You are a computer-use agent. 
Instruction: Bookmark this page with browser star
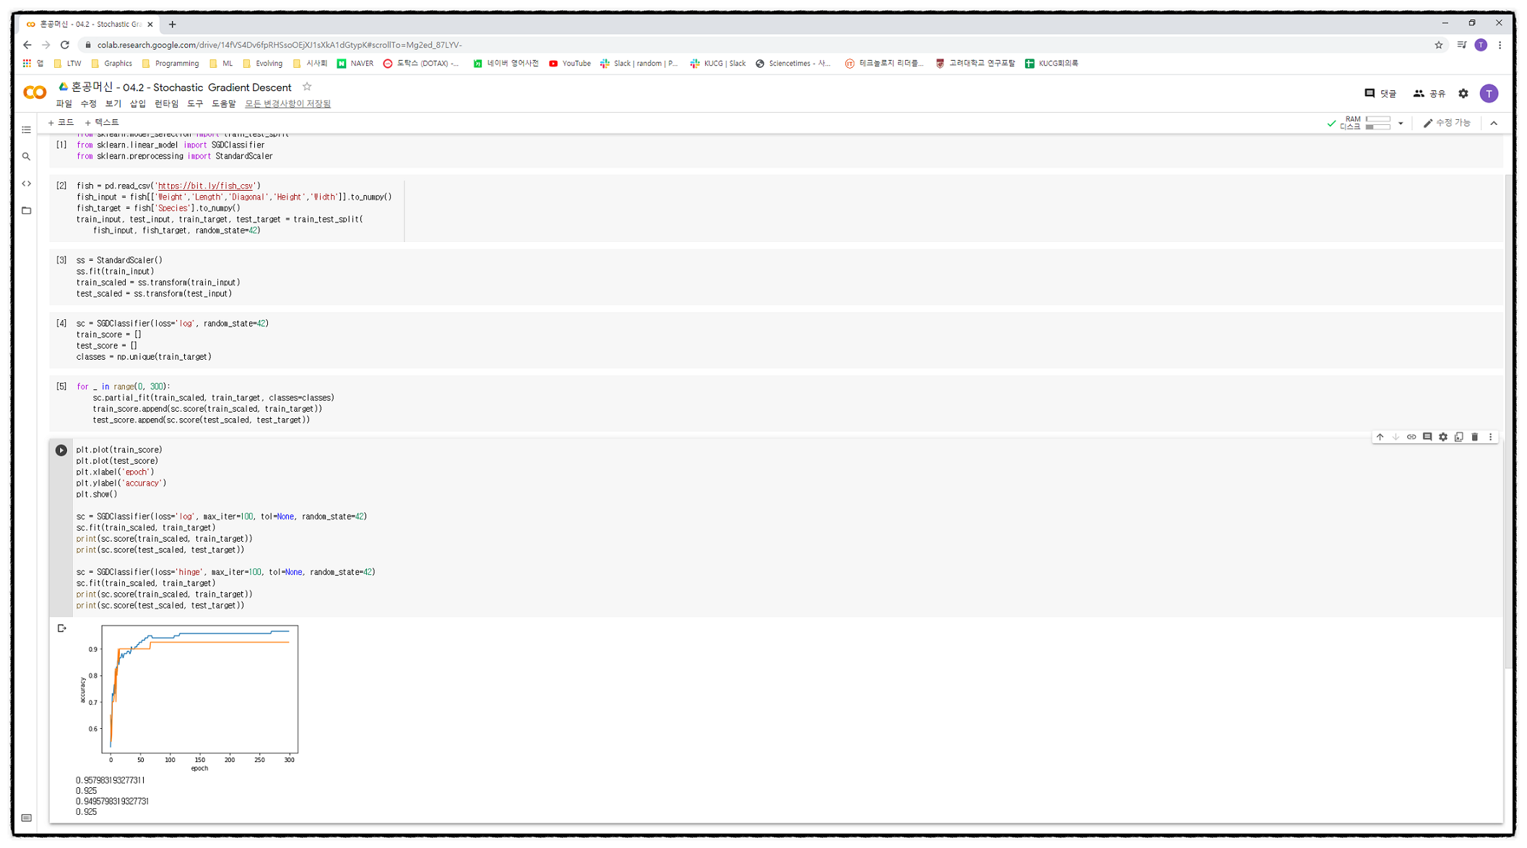(x=1438, y=45)
